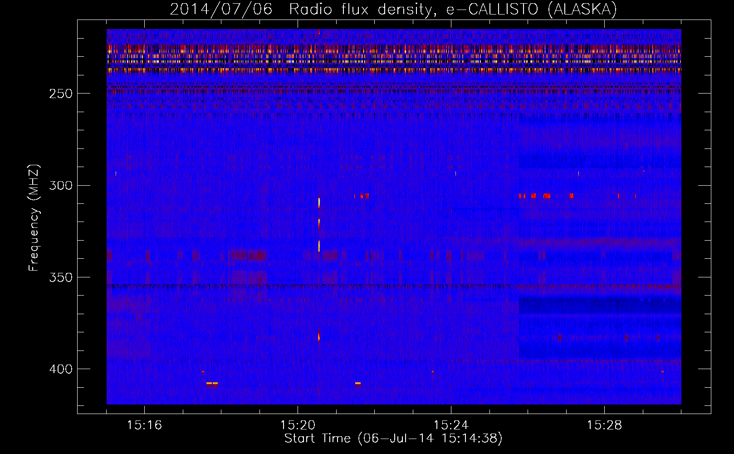Click the 15:20 time tick label

tap(298, 425)
